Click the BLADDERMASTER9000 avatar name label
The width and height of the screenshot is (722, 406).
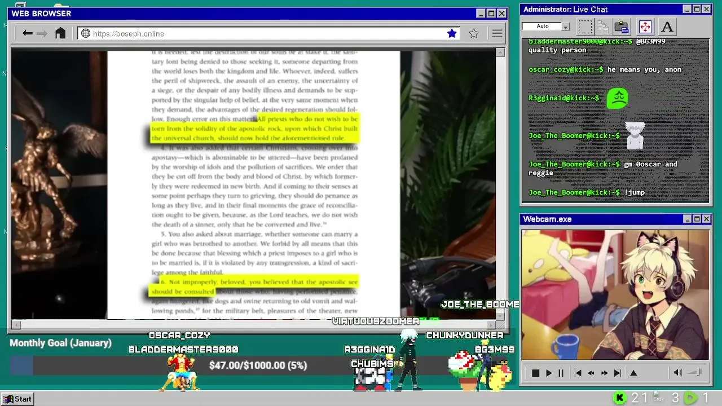pyautogui.click(x=183, y=350)
